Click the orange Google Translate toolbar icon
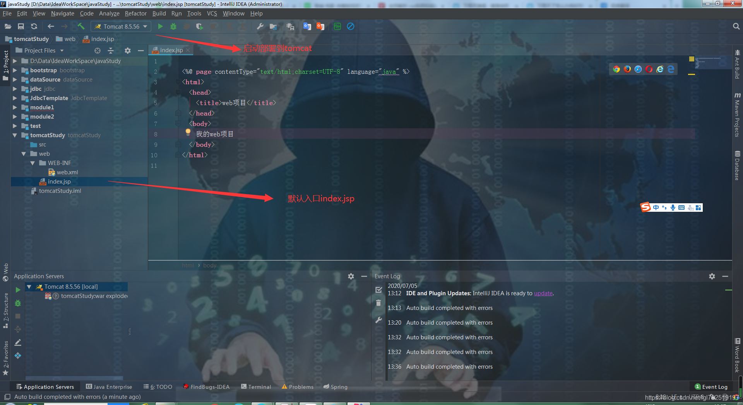The width and height of the screenshot is (743, 405). coord(320,26)
